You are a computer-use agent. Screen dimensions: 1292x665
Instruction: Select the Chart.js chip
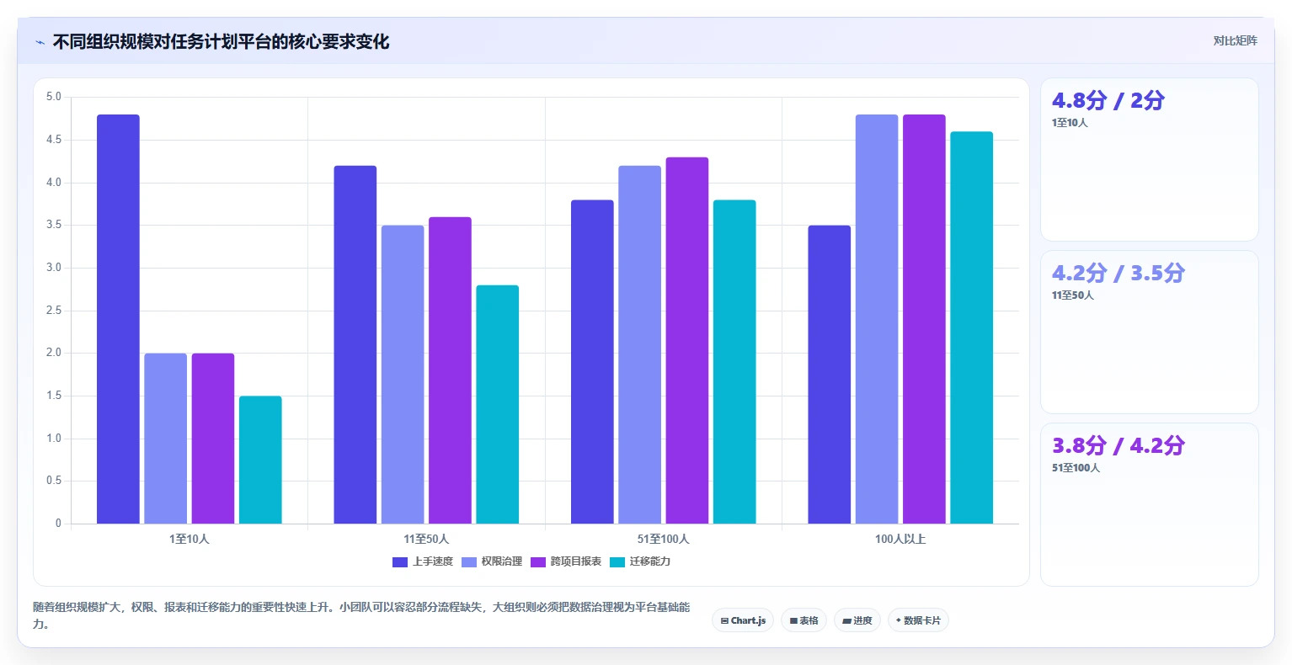coord(743,620)
